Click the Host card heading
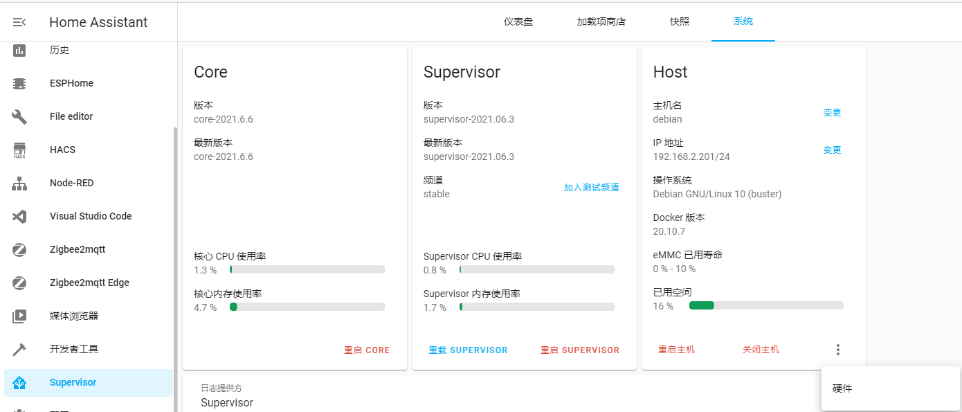The image size is (962, 412). [x=671, y=72]
